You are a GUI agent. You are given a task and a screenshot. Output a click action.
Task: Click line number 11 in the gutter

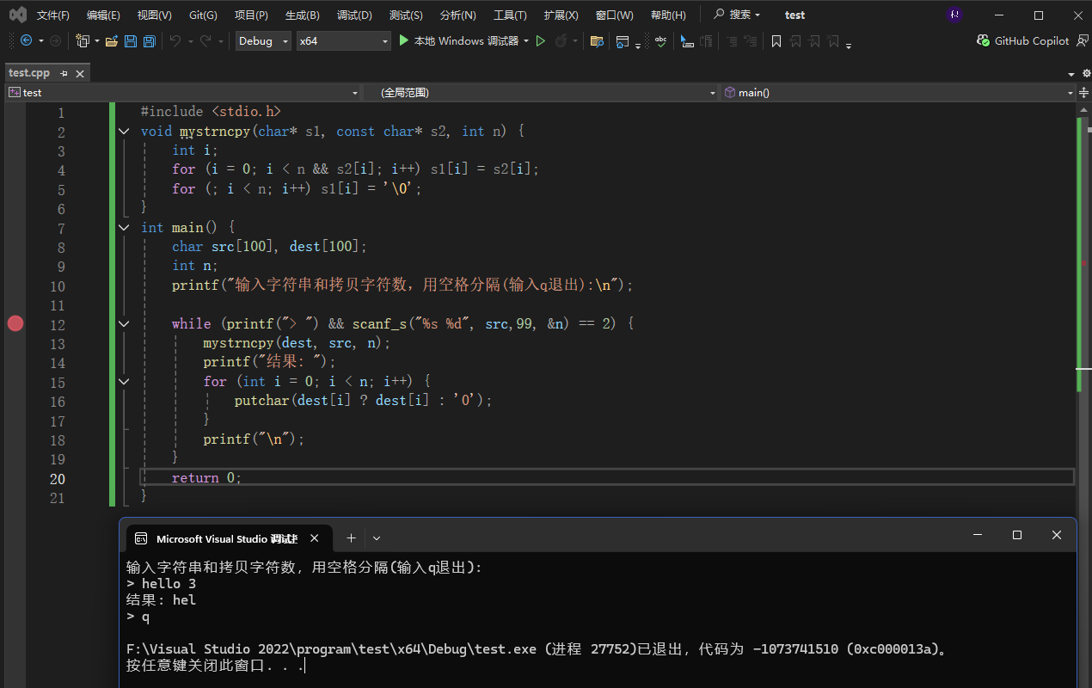pos(57,305)
